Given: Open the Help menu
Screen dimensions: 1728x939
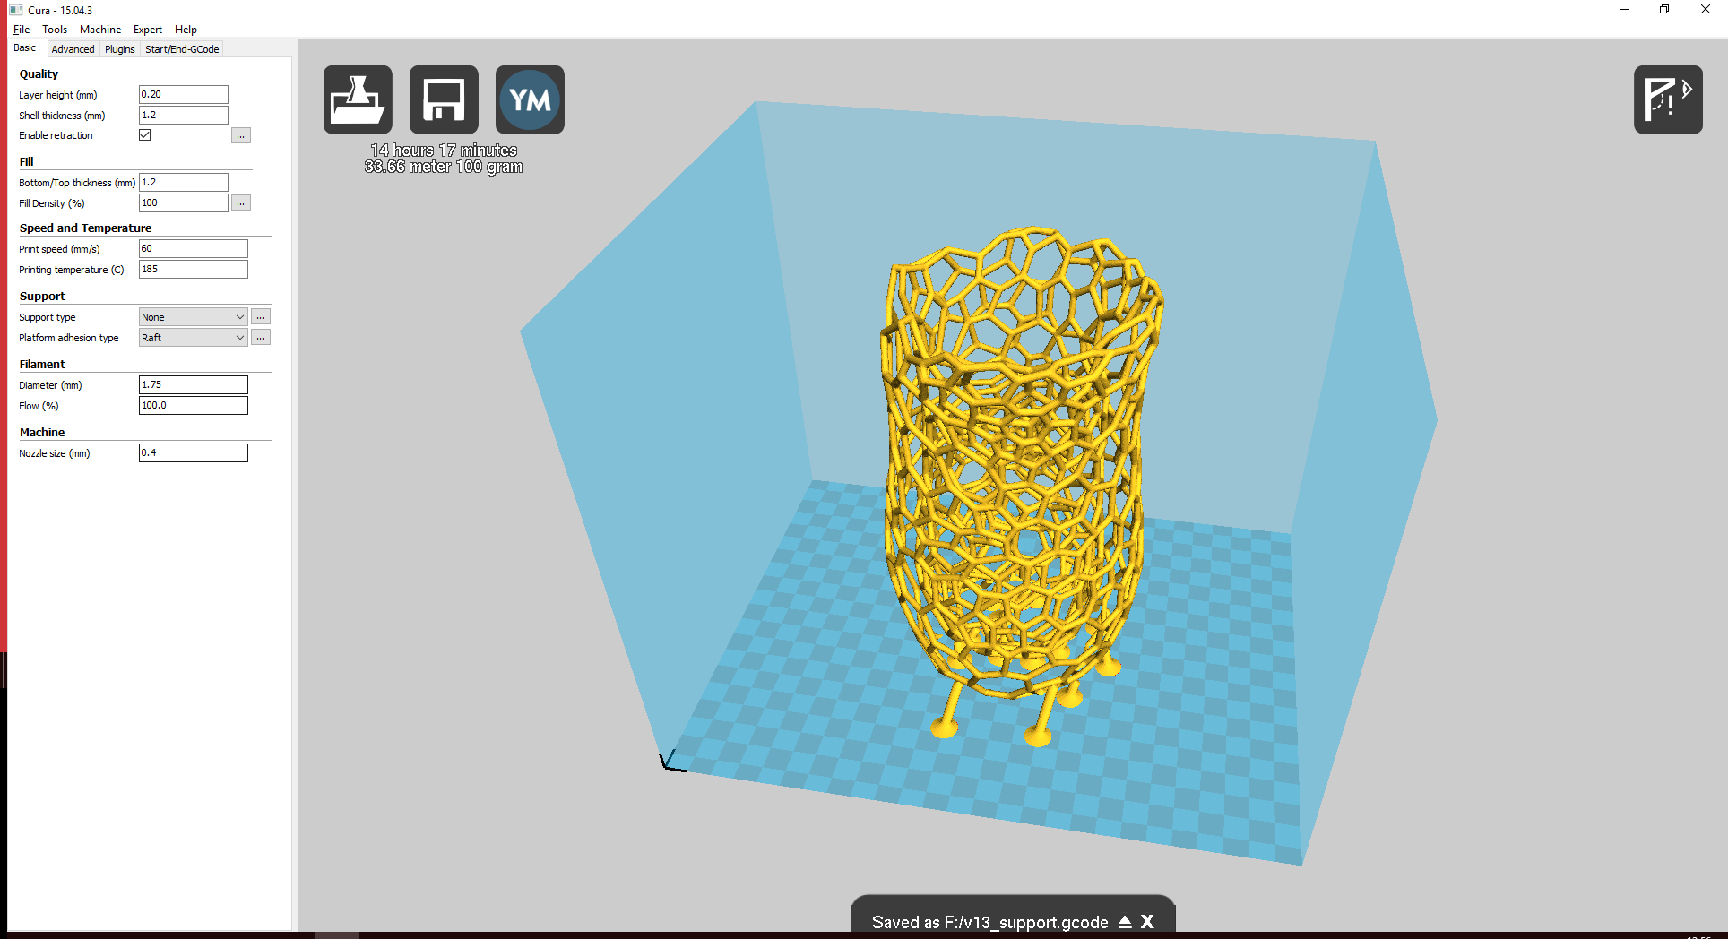Looking at the screenshot, I should 186,30.
